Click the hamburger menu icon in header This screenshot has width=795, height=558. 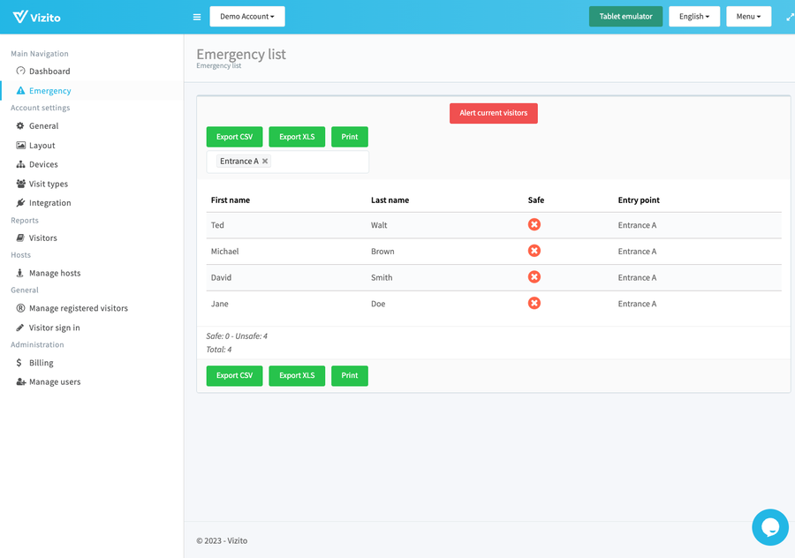[196, 17]
